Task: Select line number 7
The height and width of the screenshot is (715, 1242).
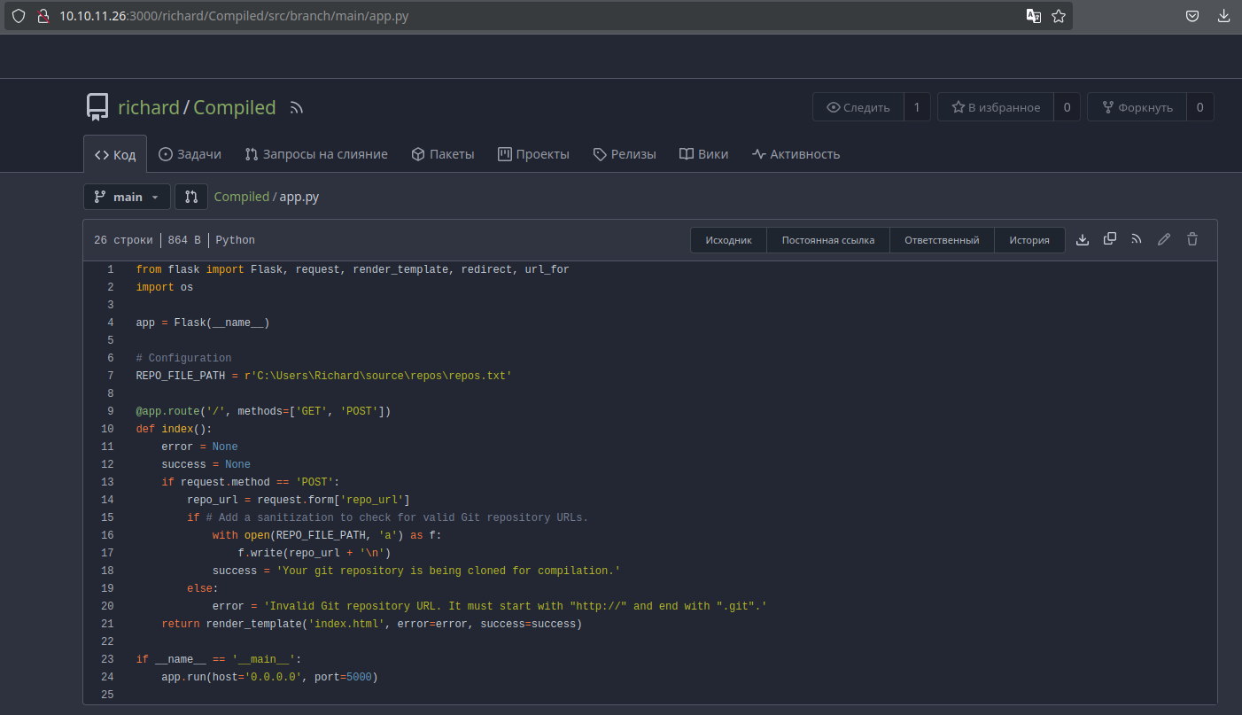Action: coord(110,376)
